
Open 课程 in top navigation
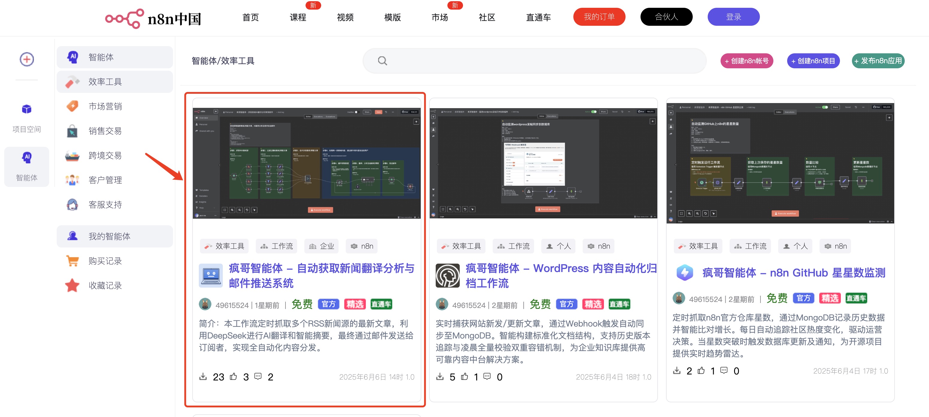[x=298, y=17]
